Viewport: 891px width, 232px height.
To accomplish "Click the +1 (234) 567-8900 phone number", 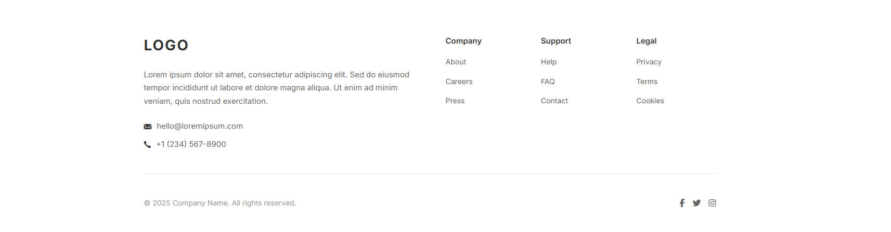I will pyautogui.click(x=191, y=144).
